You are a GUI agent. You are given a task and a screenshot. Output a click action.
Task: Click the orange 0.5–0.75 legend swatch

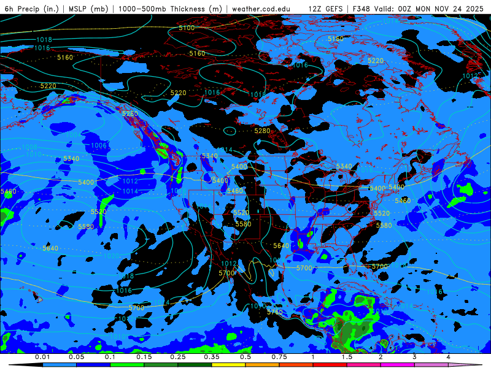click(263, 365)
